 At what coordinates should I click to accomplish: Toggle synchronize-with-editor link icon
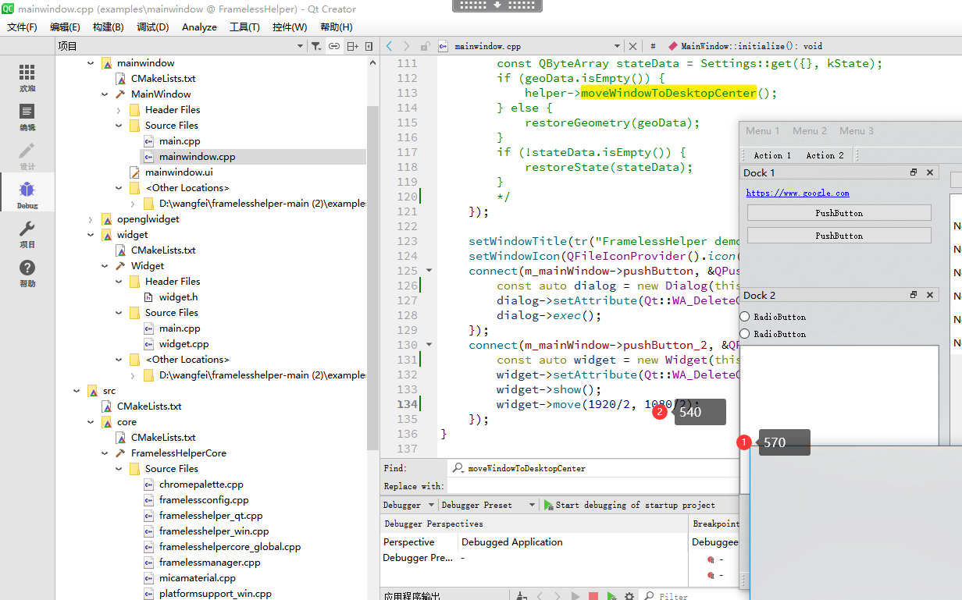[x=334, y=46]
